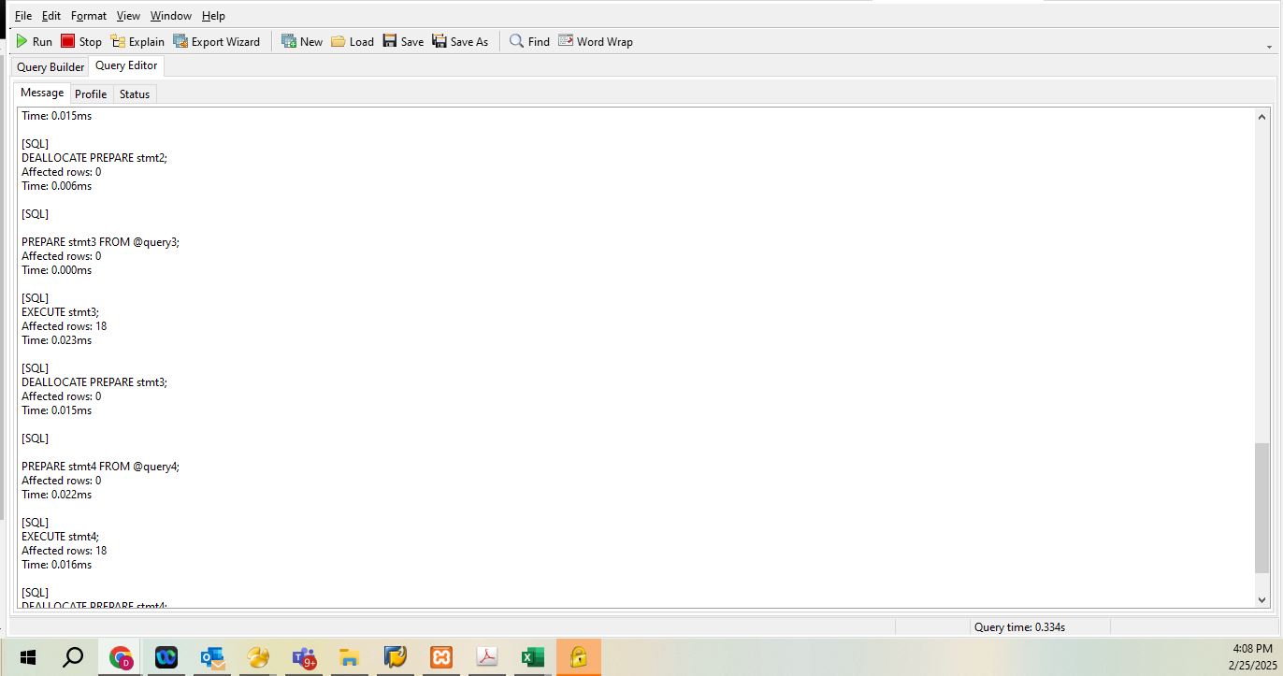Switch to the Query Builder tab
The width and height of the screenshot is (1283, 676).
click(50, 67)
